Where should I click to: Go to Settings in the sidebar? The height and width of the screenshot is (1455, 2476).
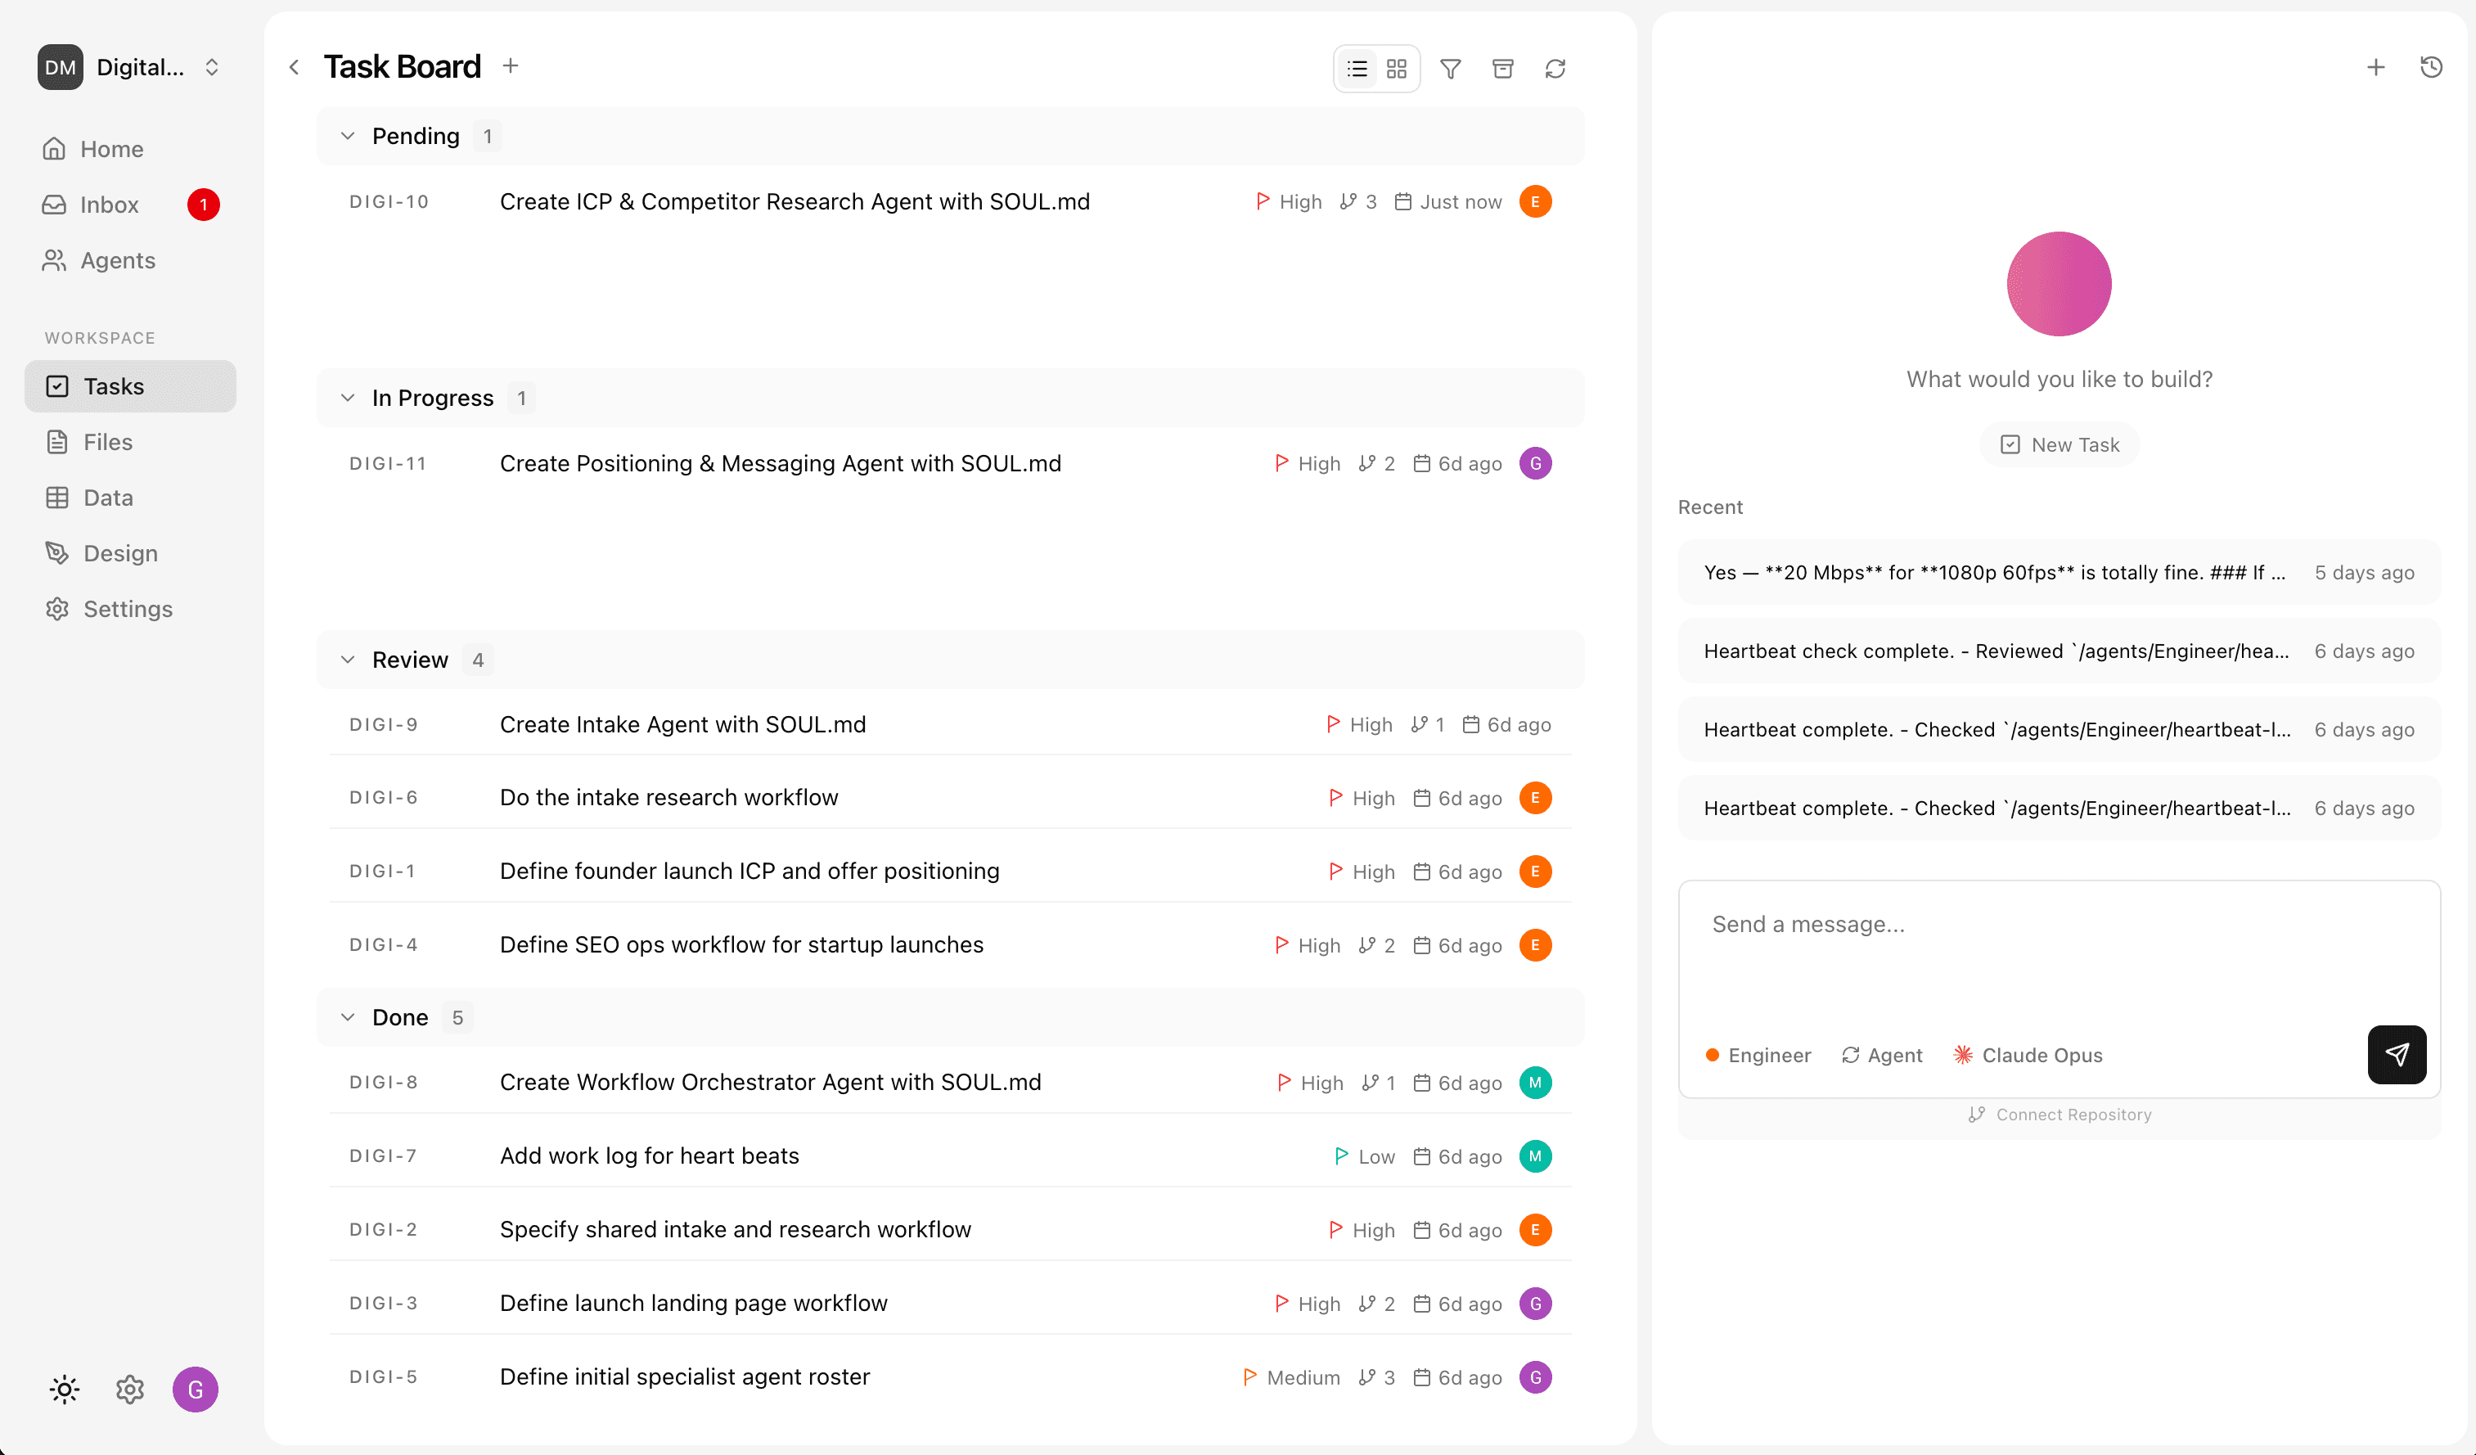(x=126, y=608)
